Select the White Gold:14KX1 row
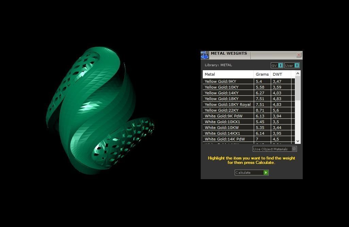 (x=249, y=133)
